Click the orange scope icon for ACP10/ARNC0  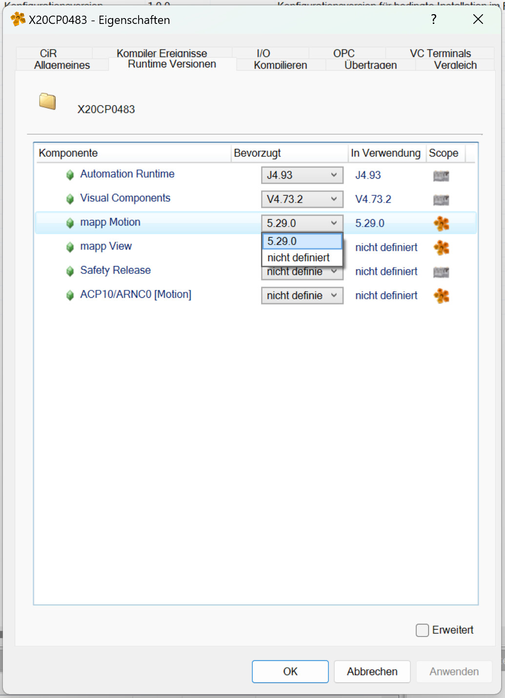pyautogui.click(x=442, y=296)
